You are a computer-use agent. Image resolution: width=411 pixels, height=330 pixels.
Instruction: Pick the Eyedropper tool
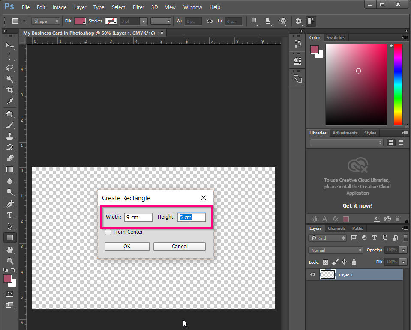(9, 101)
